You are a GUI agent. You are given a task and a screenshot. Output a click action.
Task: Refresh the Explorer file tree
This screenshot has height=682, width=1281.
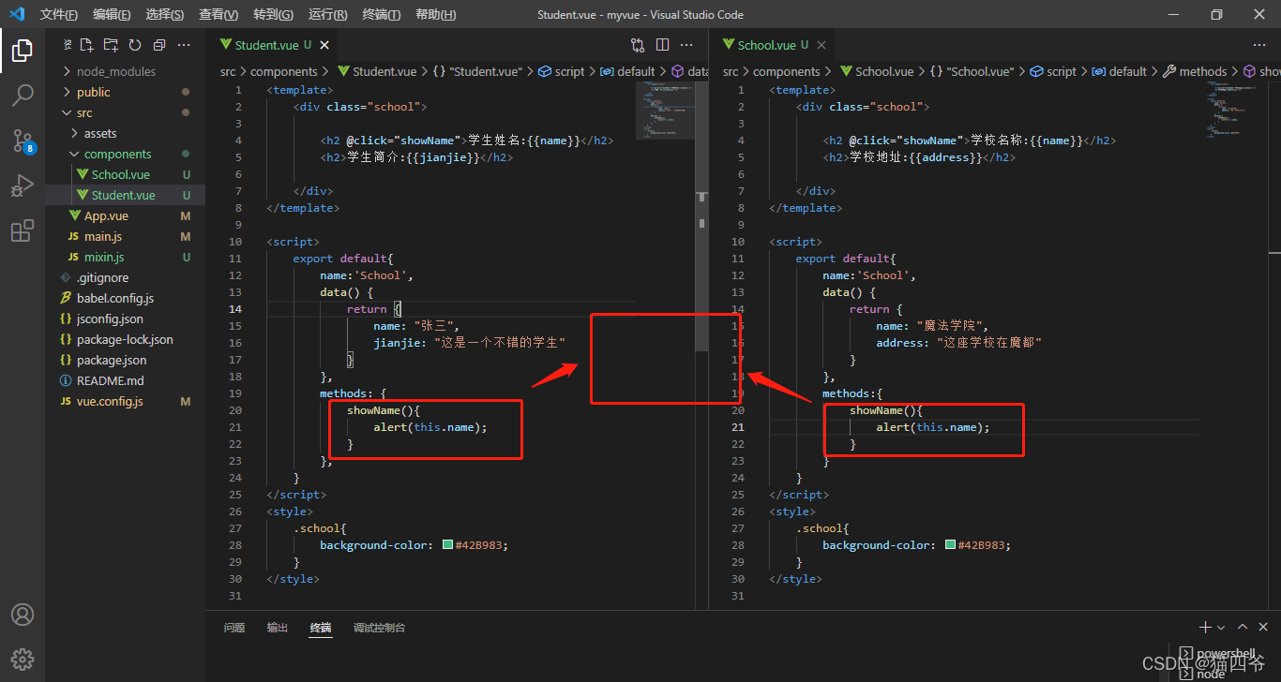point(135,45)
